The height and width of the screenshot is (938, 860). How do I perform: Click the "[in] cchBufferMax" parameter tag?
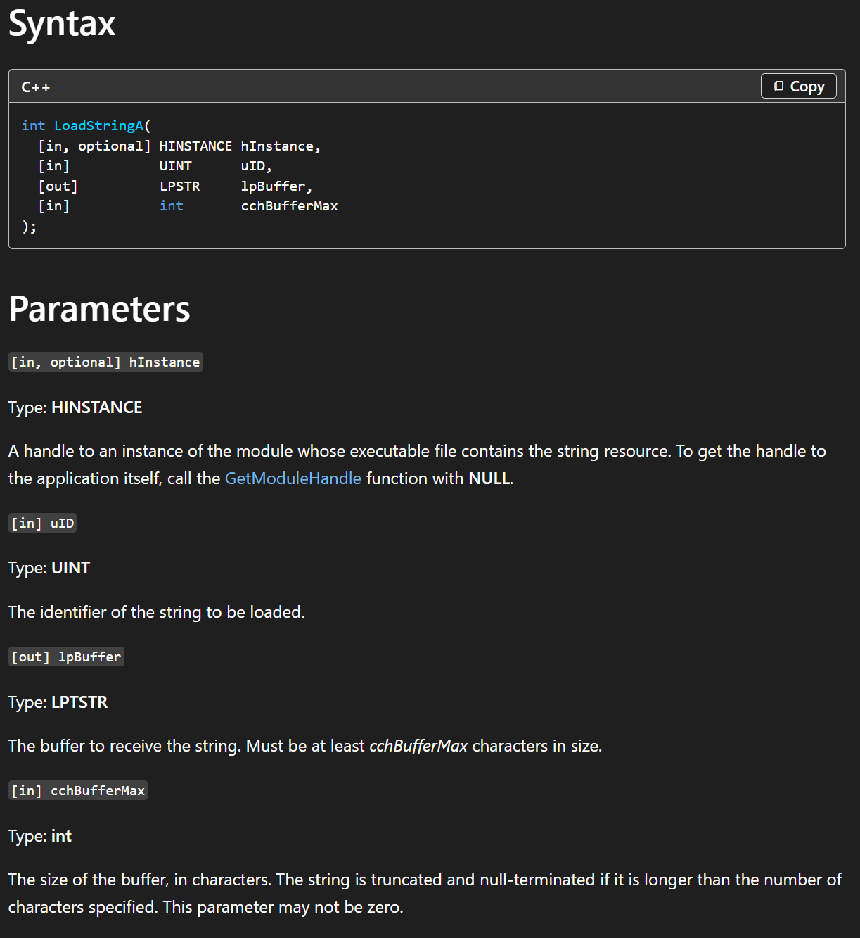(78, 790)
